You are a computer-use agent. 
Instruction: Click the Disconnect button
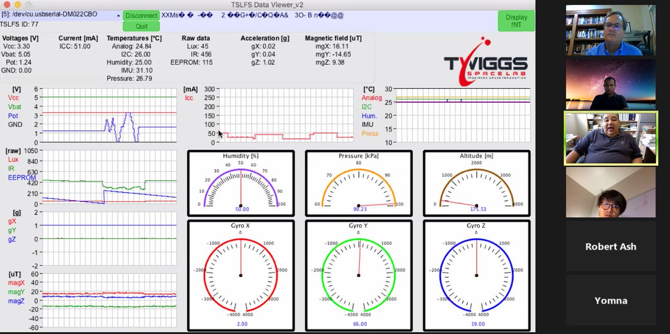[x=141, y=16]
